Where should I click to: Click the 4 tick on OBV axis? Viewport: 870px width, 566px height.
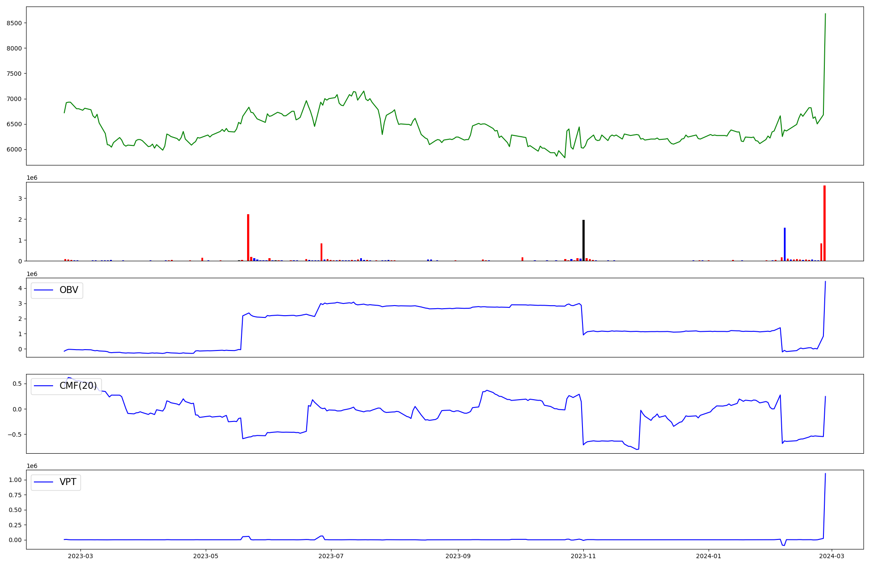point(20,288)
